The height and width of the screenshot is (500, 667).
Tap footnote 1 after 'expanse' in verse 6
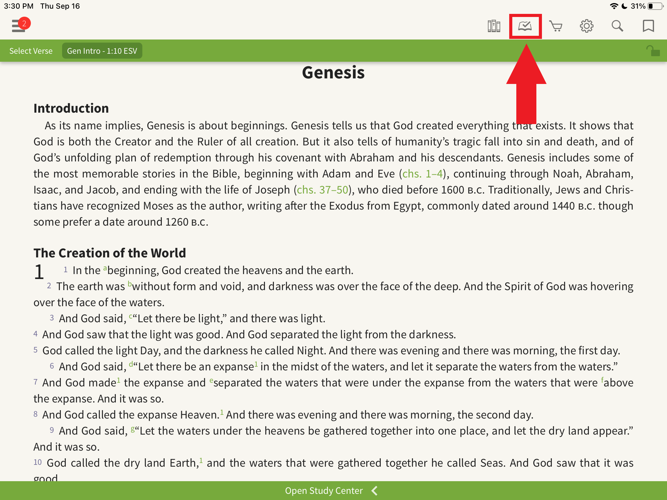256,364
